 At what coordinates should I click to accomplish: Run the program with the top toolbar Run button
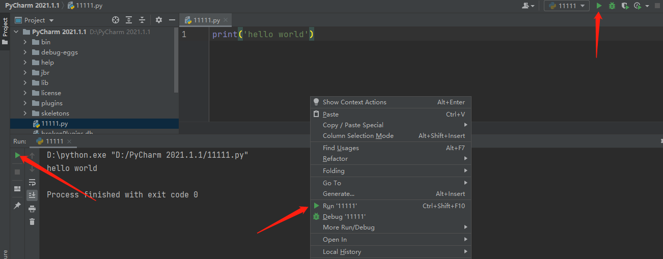pos(599,6)
